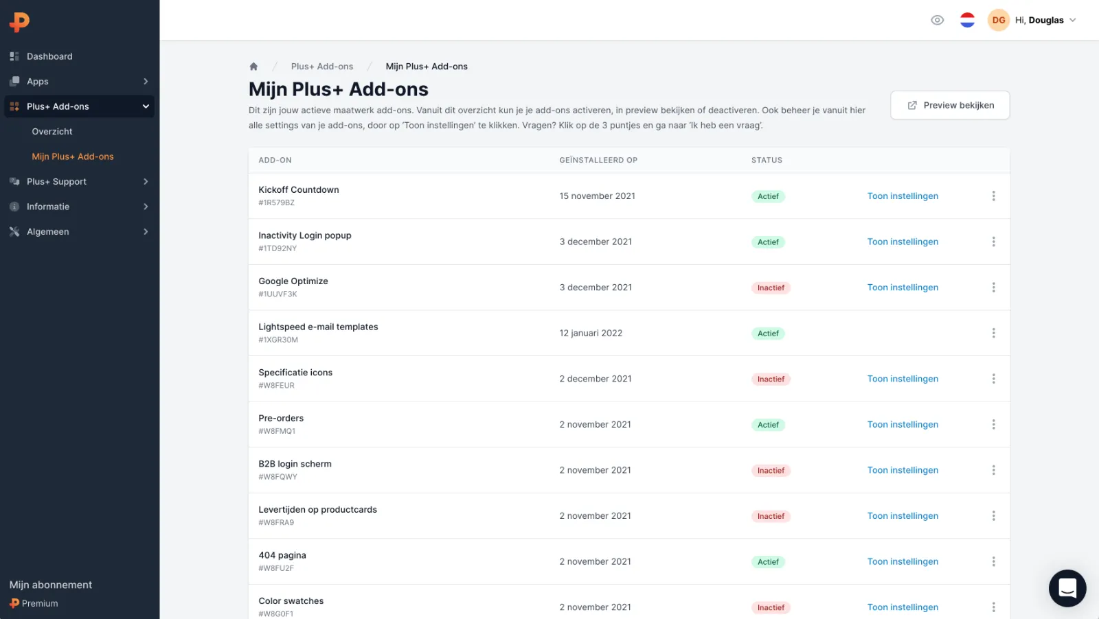
Task: Click the STATUS column header
Action: click(767, 160)
